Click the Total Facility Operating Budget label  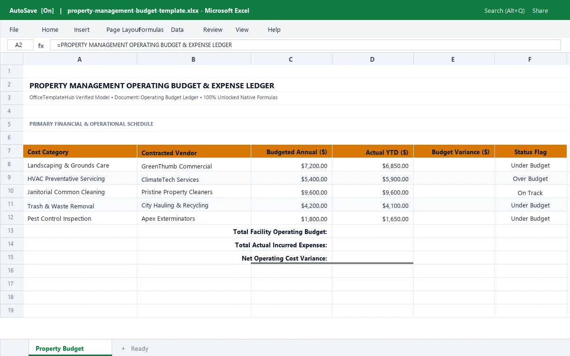[280, 232]
